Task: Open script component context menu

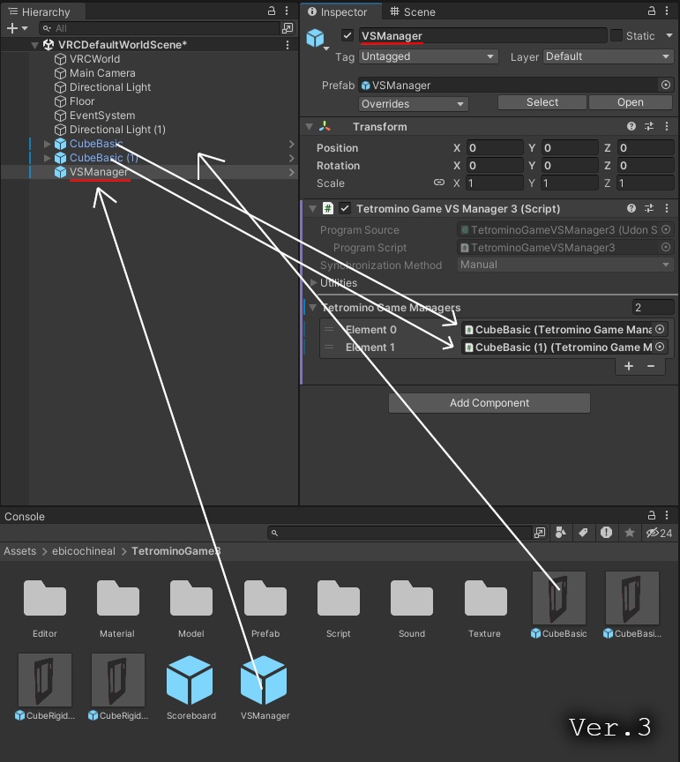Action: (x=667, y=208)
